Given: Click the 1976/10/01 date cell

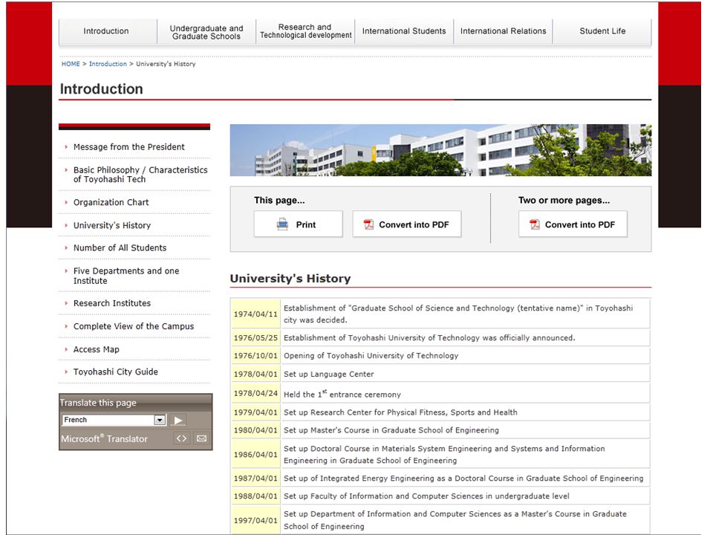Looking at the screenshot, I should (x=255, y=356).
